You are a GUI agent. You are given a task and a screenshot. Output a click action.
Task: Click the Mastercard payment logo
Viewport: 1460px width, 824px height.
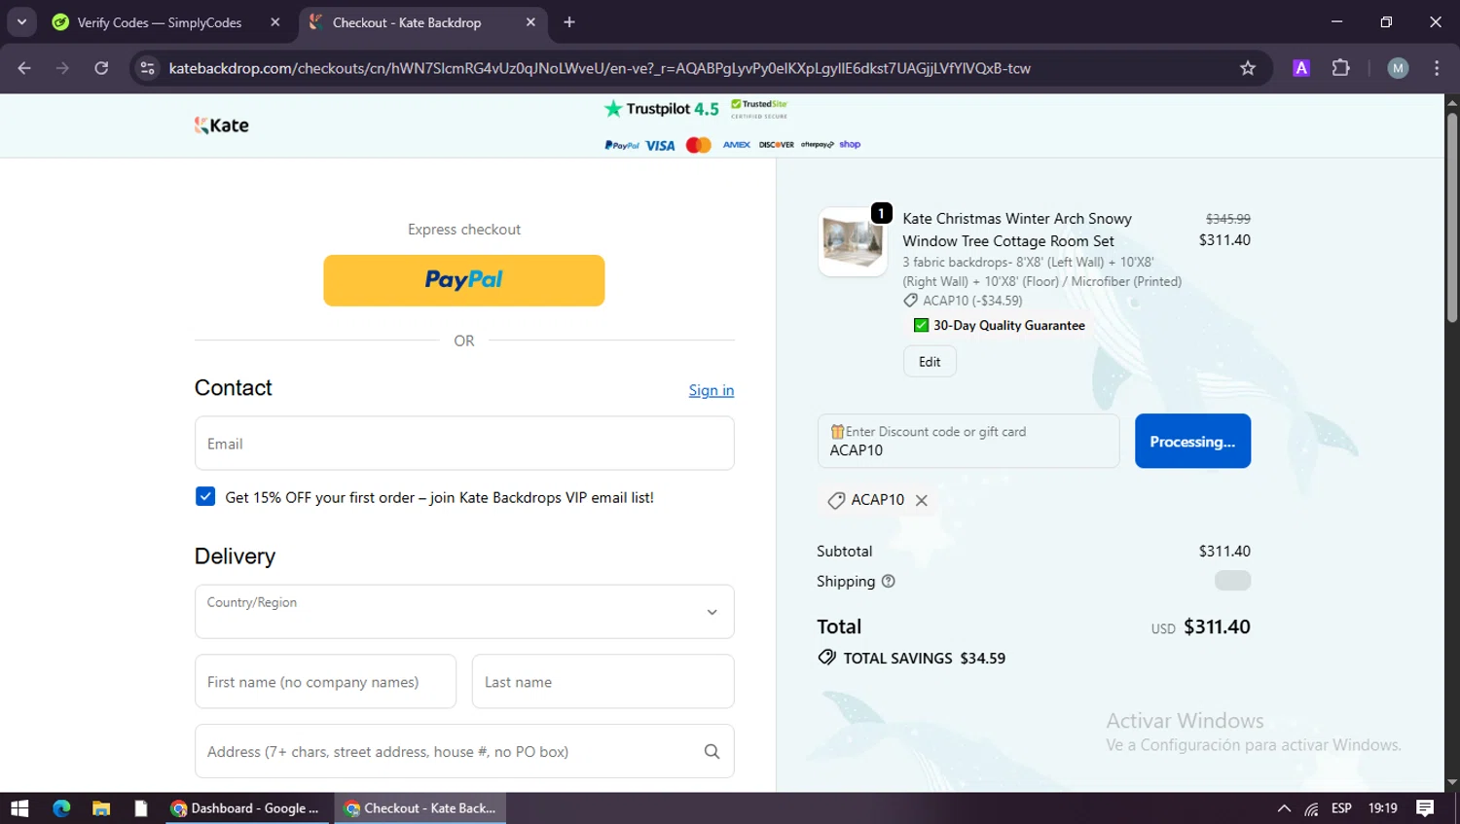click(x=698, y=145)
